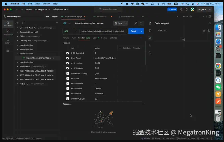Open the Edit menu in menu bar
Image resolution: width=224 pixels, height=142 pixels.
pos(30,4)
